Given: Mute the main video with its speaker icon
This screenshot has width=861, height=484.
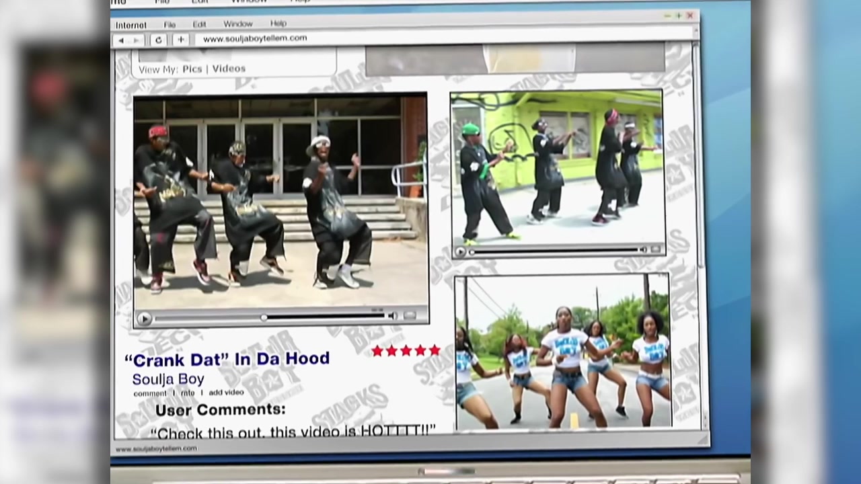Looking at the screenshot, I should click(x=392, y=315).
